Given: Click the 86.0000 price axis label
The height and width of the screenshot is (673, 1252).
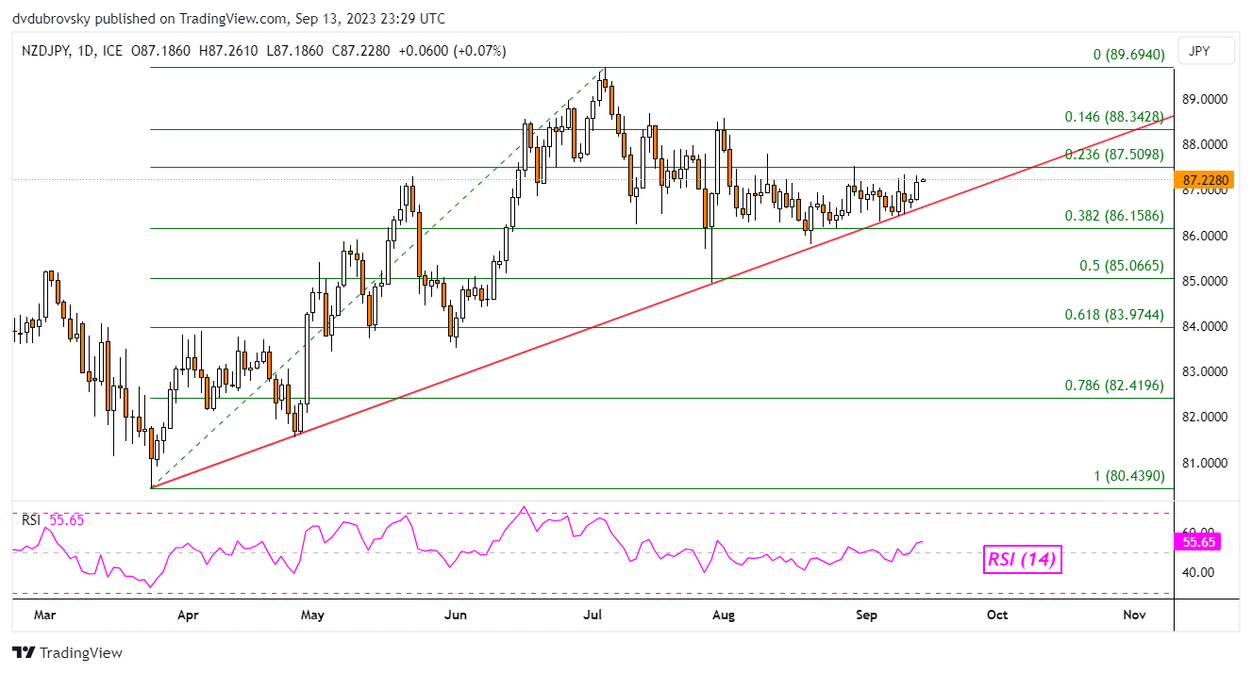Looking at the screenshot, I should tap(1206, 236).
